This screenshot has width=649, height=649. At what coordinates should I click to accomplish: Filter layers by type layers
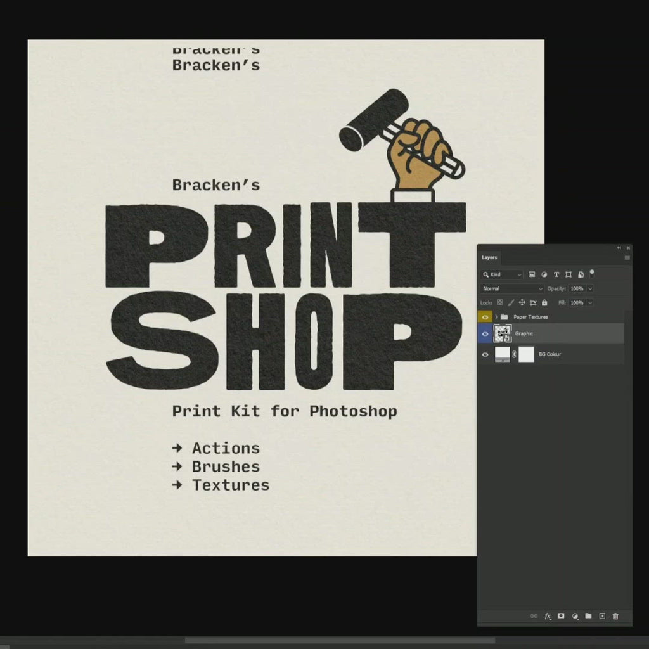(x=556, y=274)
